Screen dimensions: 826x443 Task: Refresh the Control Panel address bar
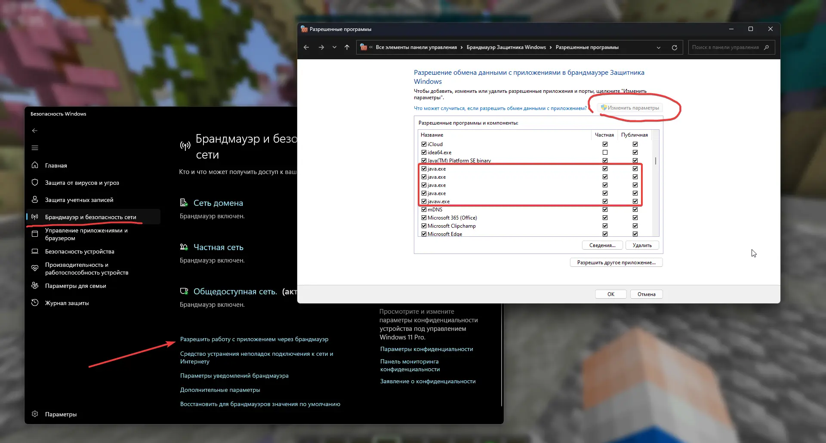click(674, 47)
